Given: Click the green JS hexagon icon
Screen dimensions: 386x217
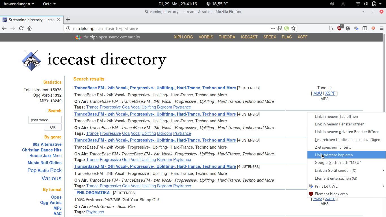Looking at the screenshot, I should 287,28.
